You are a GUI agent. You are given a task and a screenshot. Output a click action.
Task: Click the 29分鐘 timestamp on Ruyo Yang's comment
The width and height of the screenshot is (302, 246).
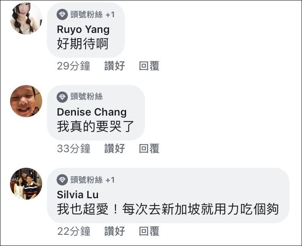[x=73, y=66]
